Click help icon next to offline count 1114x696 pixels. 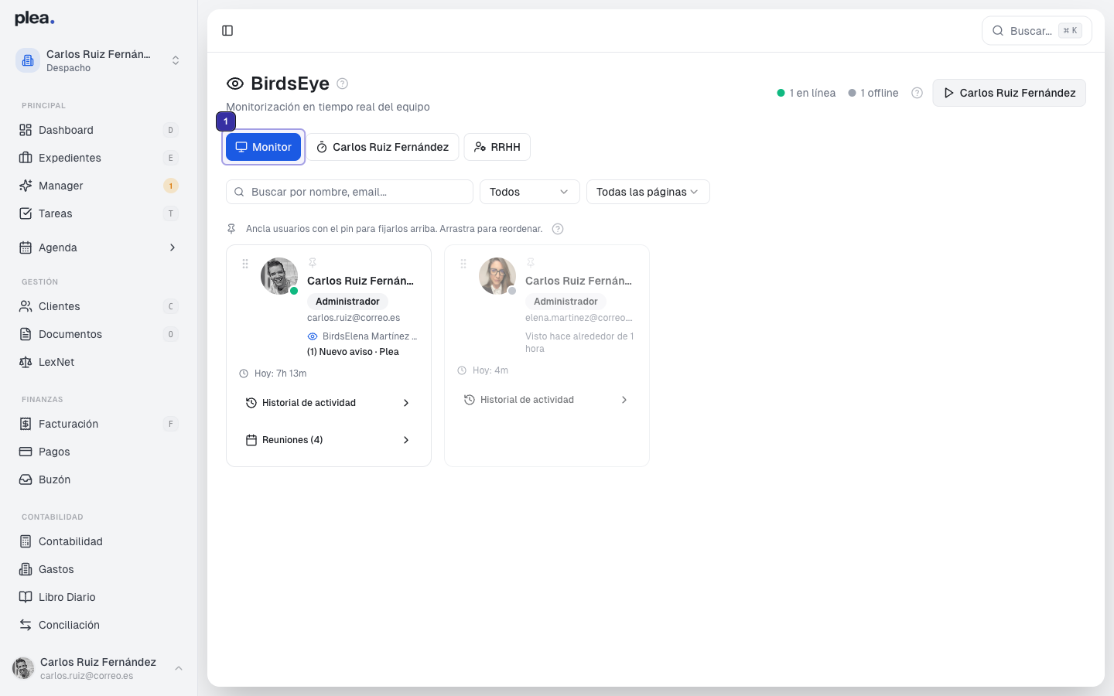click(917, 93)
